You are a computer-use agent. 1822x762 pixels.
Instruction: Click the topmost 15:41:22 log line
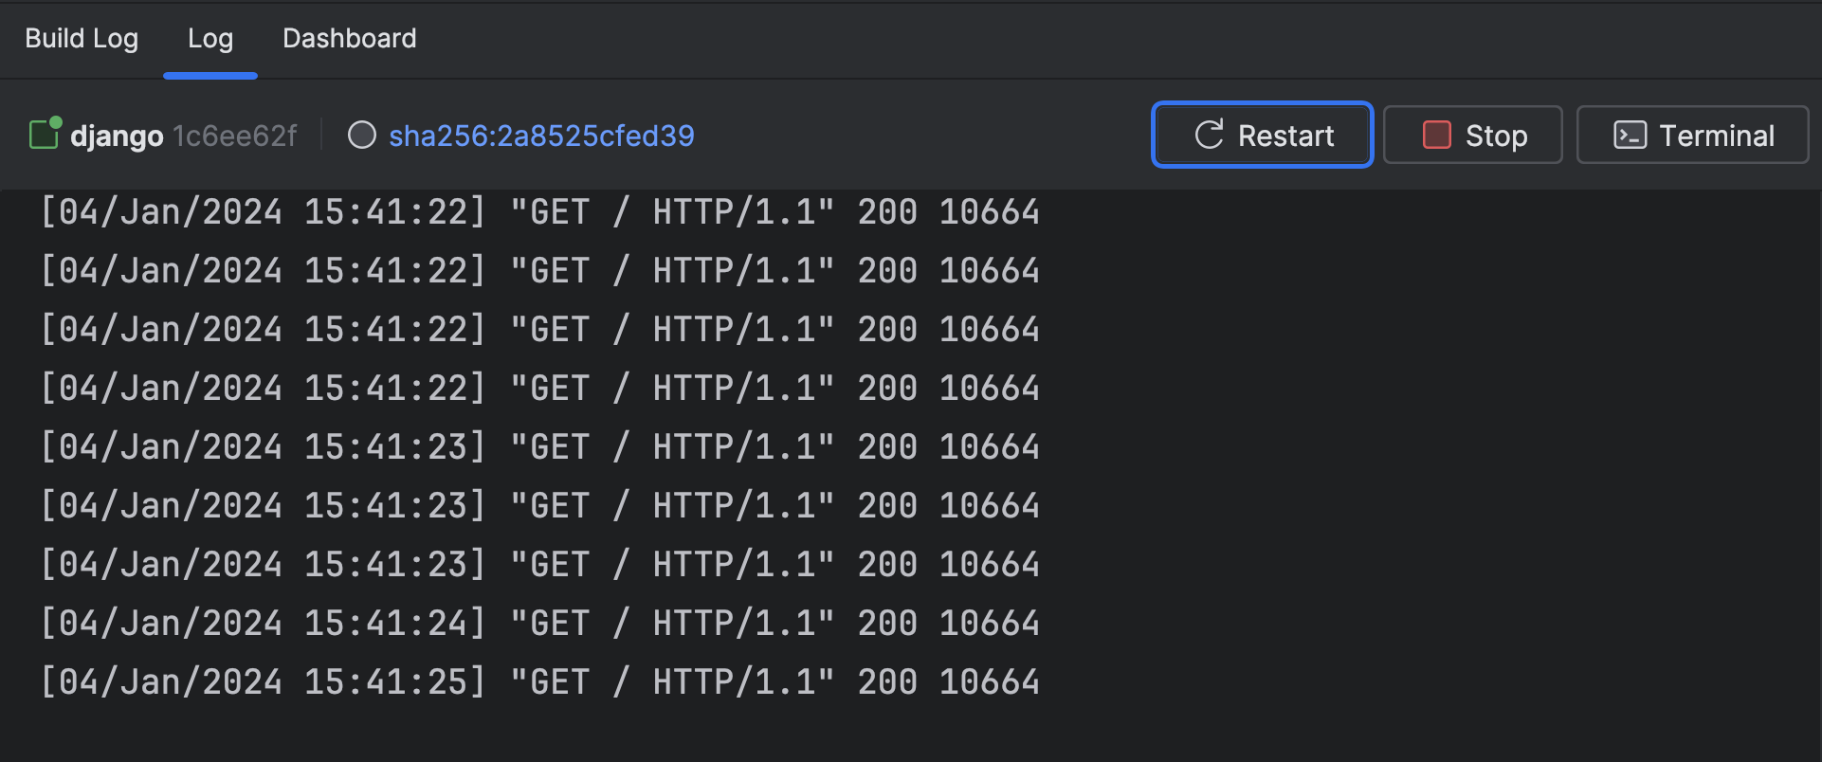539,211
